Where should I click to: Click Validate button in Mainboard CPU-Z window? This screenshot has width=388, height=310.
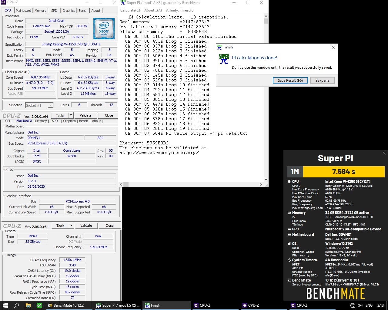(86, 226)
